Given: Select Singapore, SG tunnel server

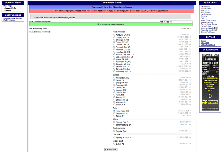Looking at the screenshot, I should coord(114,113).
